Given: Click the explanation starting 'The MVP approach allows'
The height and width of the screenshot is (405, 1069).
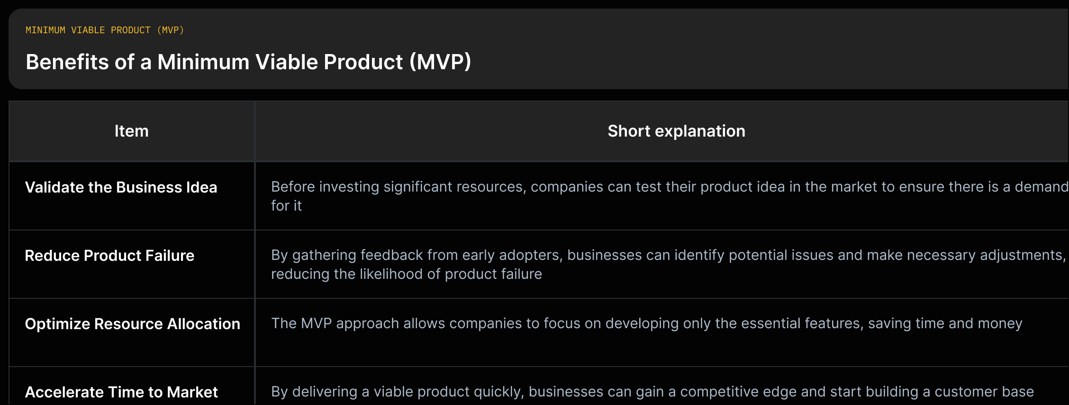Looking at the screenshot, I should [x=647, y=323].
